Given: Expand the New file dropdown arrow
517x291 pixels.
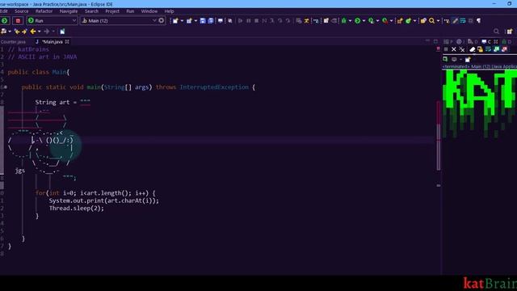Looking at the screenshot, I should [182, 21].
